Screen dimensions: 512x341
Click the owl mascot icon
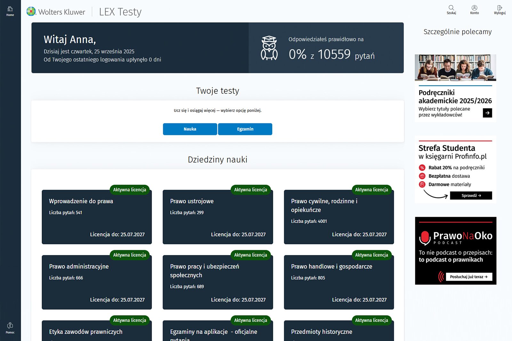(x=269, y=48)
